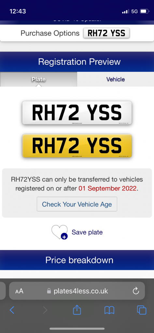Tap the RH72 YSS Purchase Options plate

tap(106, 33)
